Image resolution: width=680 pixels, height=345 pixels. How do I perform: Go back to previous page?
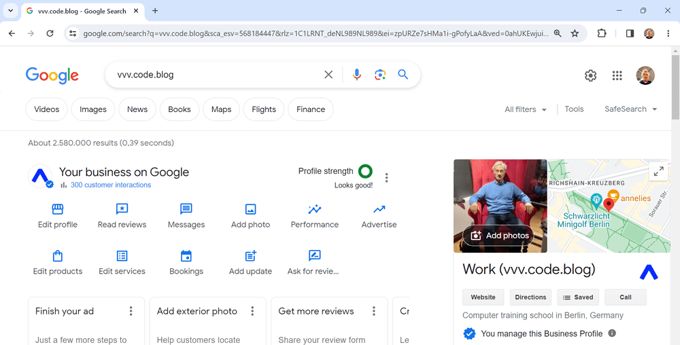coord(12,33)
